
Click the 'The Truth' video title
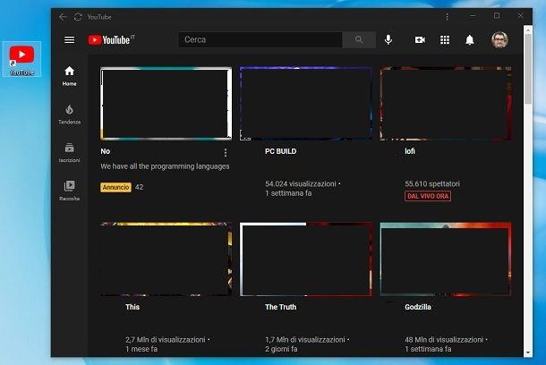pyautogui.click(x=281, y=307)
